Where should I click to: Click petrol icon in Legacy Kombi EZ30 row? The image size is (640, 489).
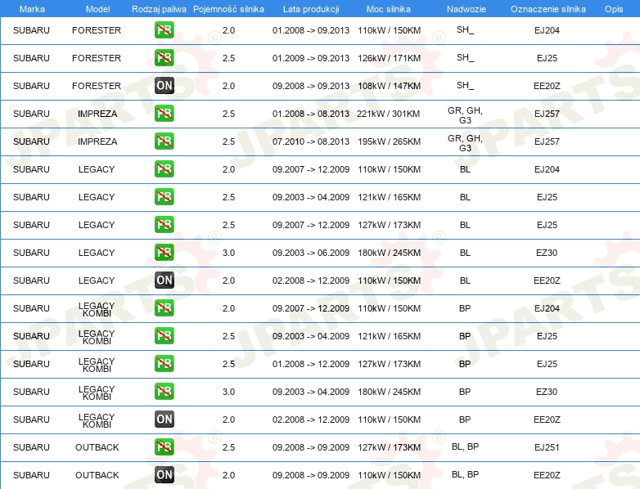pyautogui.click(x=164, y=391)
